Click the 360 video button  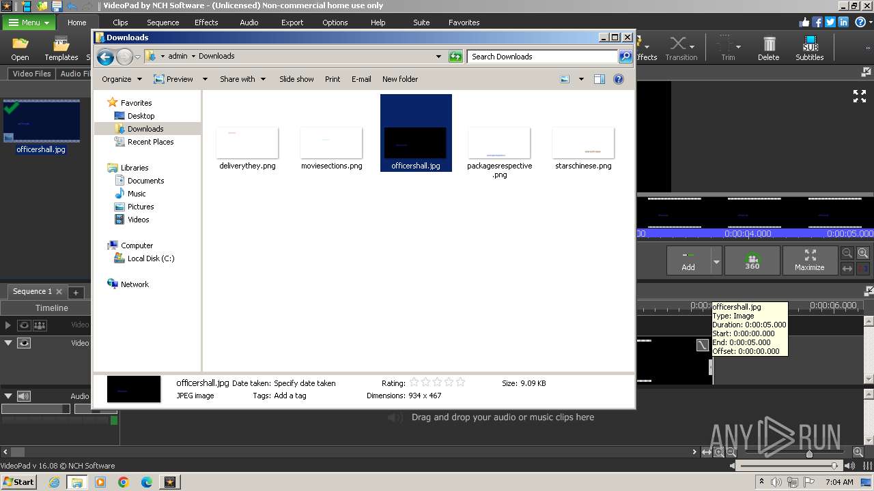[x=752, y=261]
